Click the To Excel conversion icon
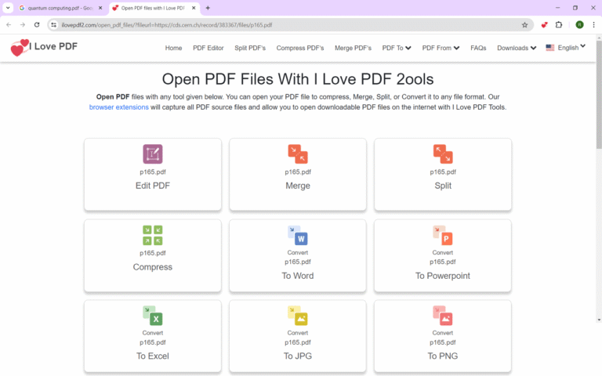Viewport: 602px width, 376px height. [152, 316]
